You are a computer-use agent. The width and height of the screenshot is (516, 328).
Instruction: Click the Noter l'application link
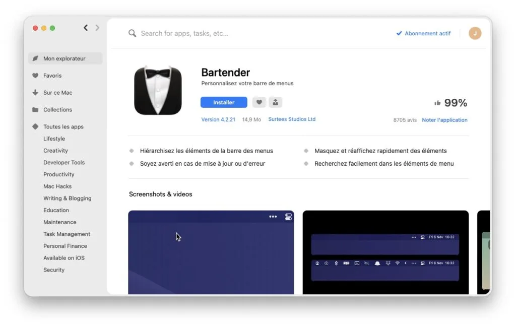[444, 120]
